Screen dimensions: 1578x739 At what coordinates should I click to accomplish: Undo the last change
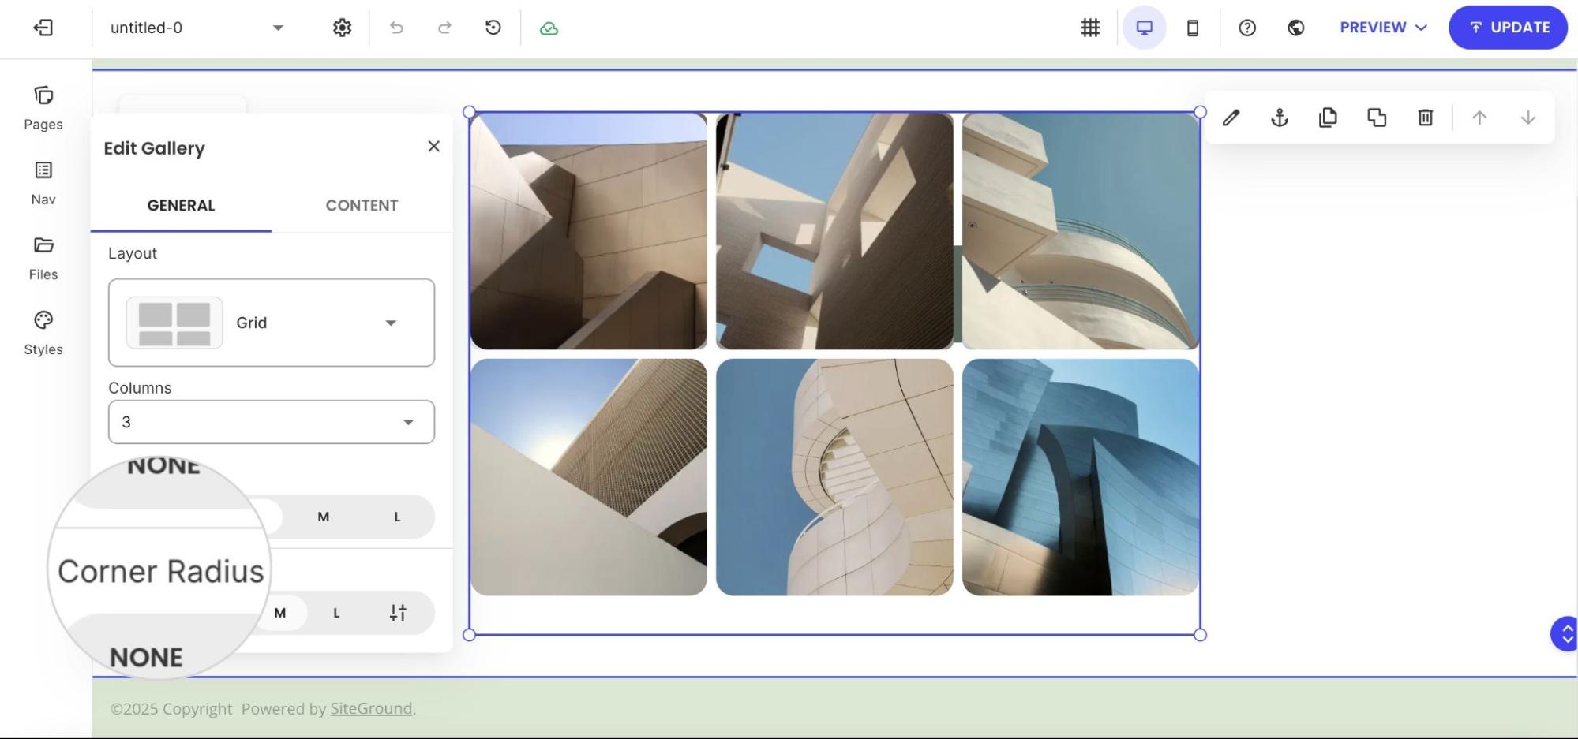click(x=396, y=28)
